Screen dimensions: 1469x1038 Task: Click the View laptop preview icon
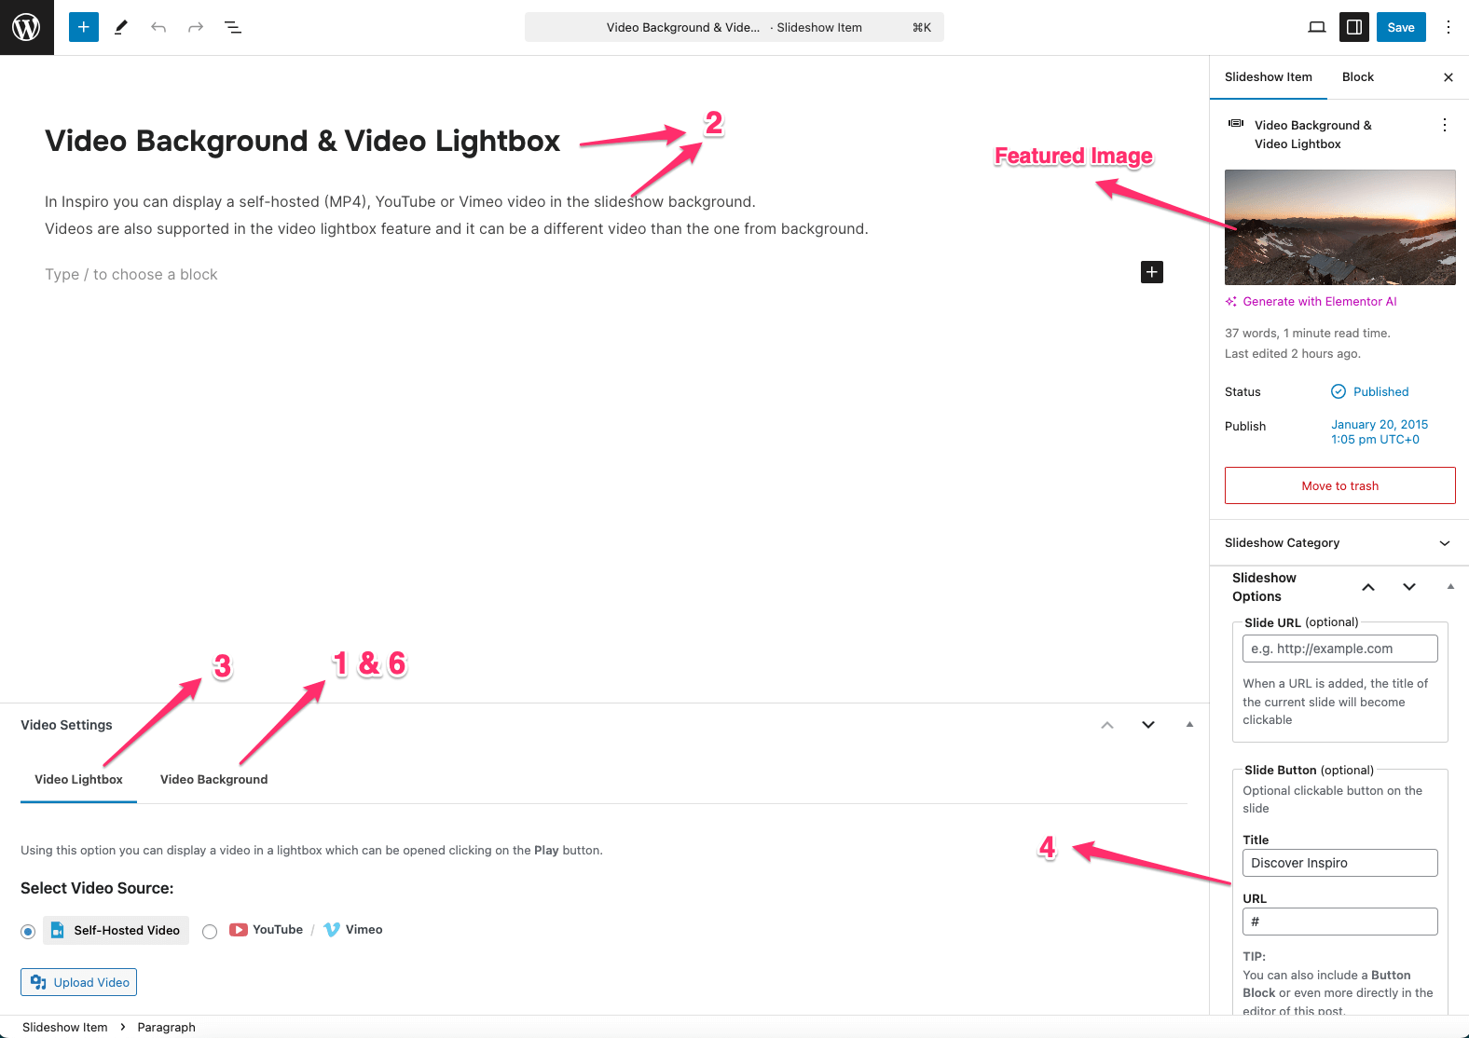click(x=1316, y=27)
